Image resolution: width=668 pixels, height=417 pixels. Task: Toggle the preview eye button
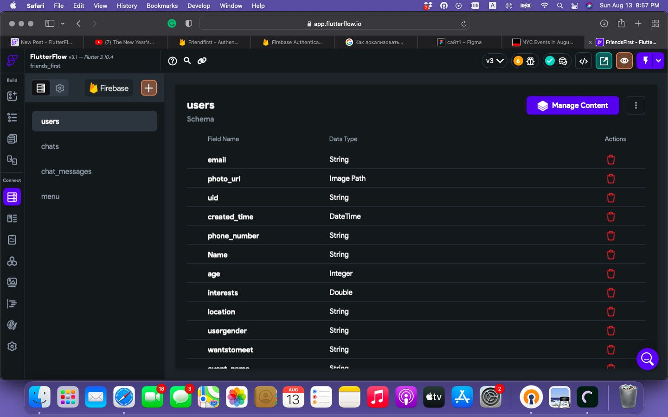624,61
